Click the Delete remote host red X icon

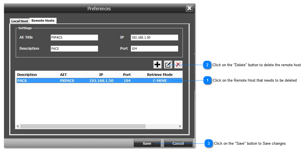(178, 65)
